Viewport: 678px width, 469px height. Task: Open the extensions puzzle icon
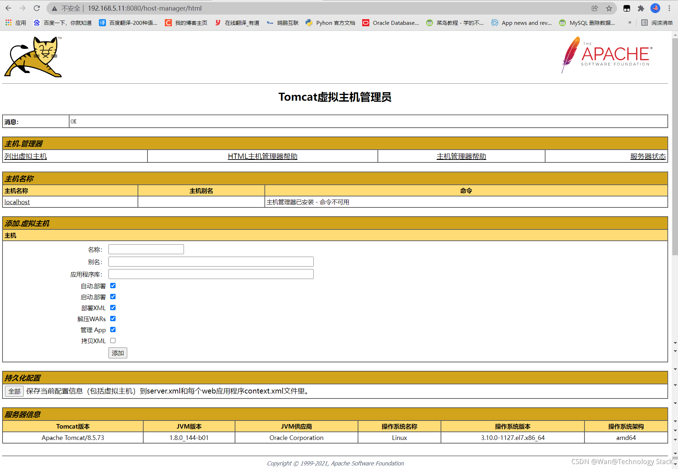[x=641, y=8]
